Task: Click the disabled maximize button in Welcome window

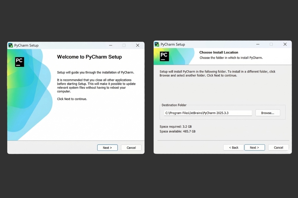Action: [x=124, y=45]
